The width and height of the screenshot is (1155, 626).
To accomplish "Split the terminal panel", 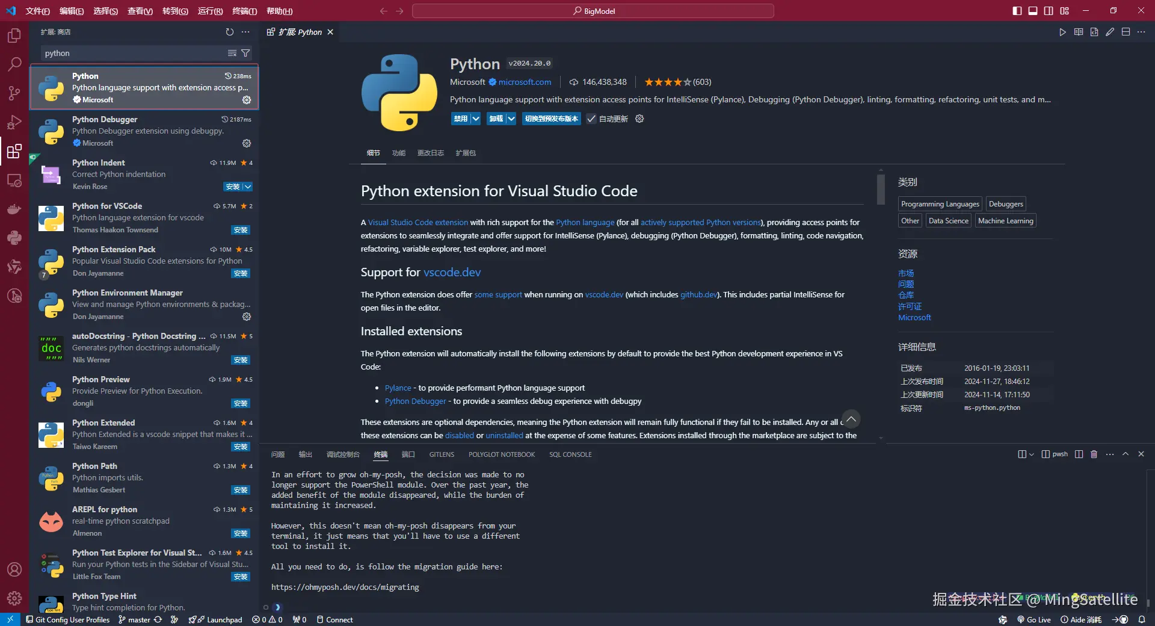I will (1079, 454).
